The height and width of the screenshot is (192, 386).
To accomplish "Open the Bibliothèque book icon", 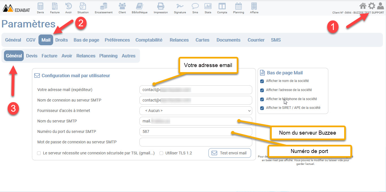I will coord(139,6).
